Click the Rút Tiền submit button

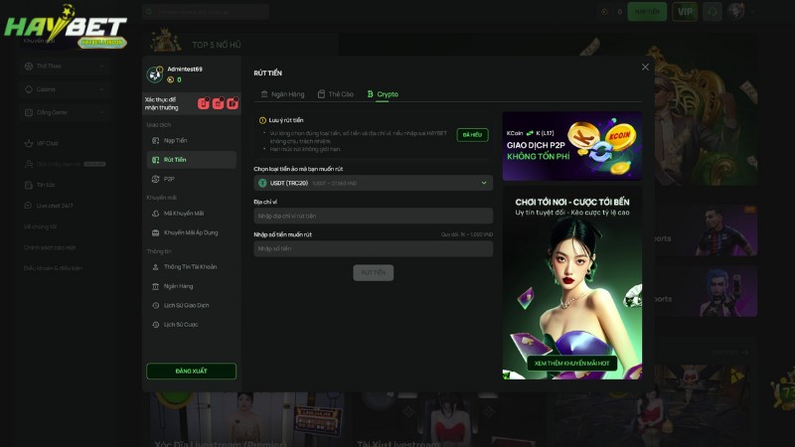[373, 272]
